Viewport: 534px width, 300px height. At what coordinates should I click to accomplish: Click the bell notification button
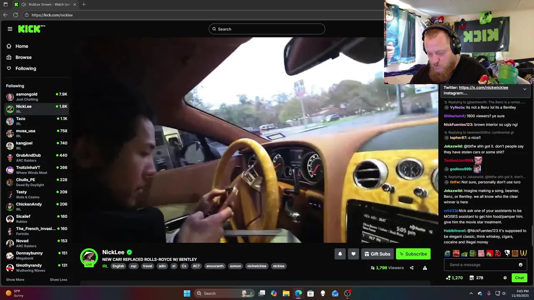340,254
